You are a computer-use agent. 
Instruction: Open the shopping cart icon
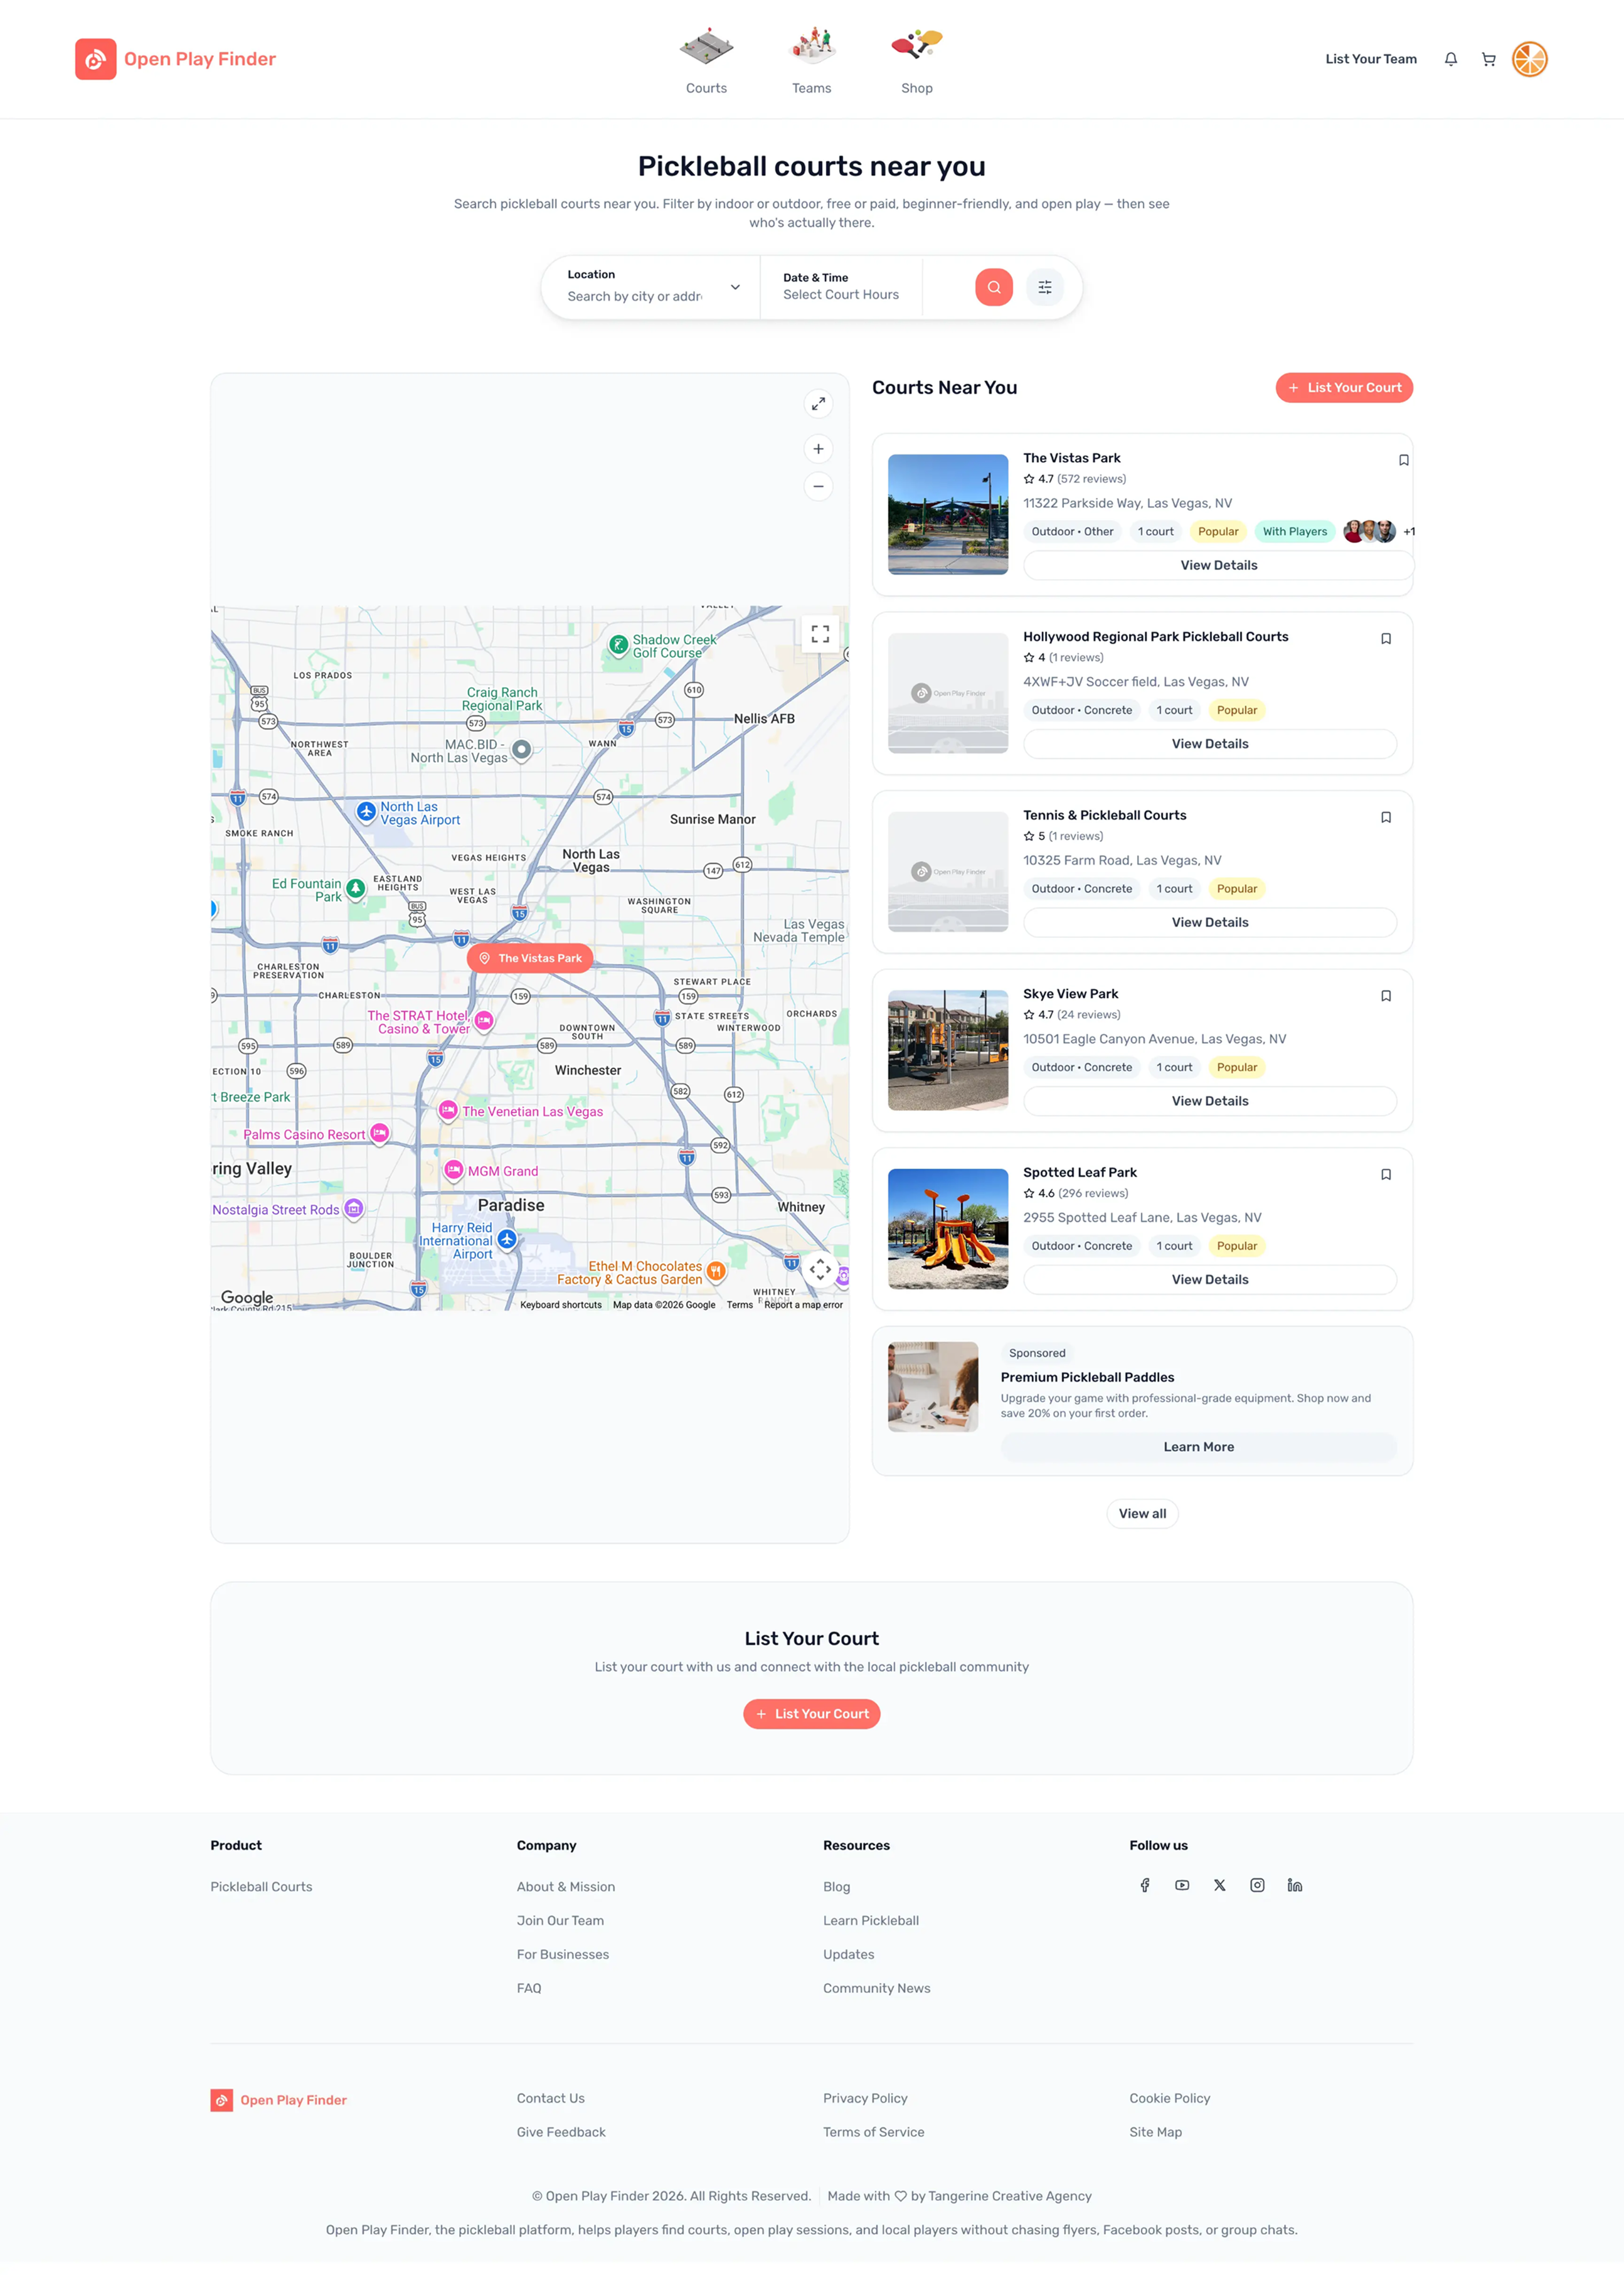click(1488, 59)
